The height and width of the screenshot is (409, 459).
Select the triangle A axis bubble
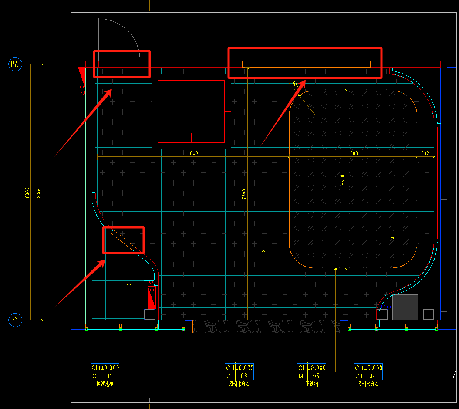(x=15, y=320)
